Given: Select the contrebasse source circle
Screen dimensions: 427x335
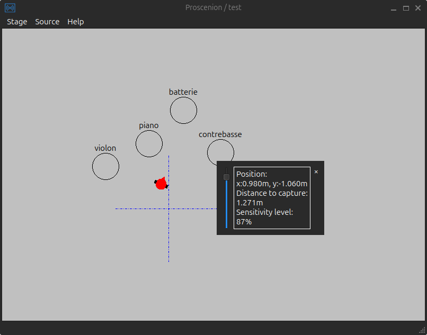Looking at the screenshot, I should pyautogui.click(x=220, y=152).
